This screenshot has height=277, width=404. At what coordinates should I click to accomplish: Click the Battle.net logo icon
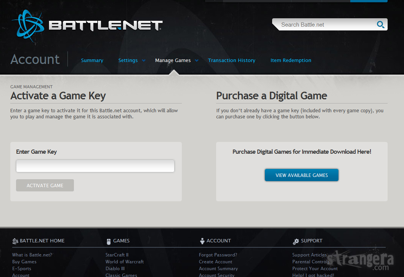[28, 24]
